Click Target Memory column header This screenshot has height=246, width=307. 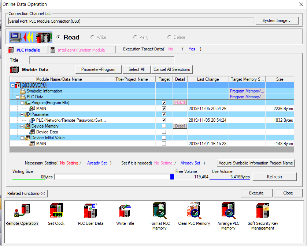point(247,79)
